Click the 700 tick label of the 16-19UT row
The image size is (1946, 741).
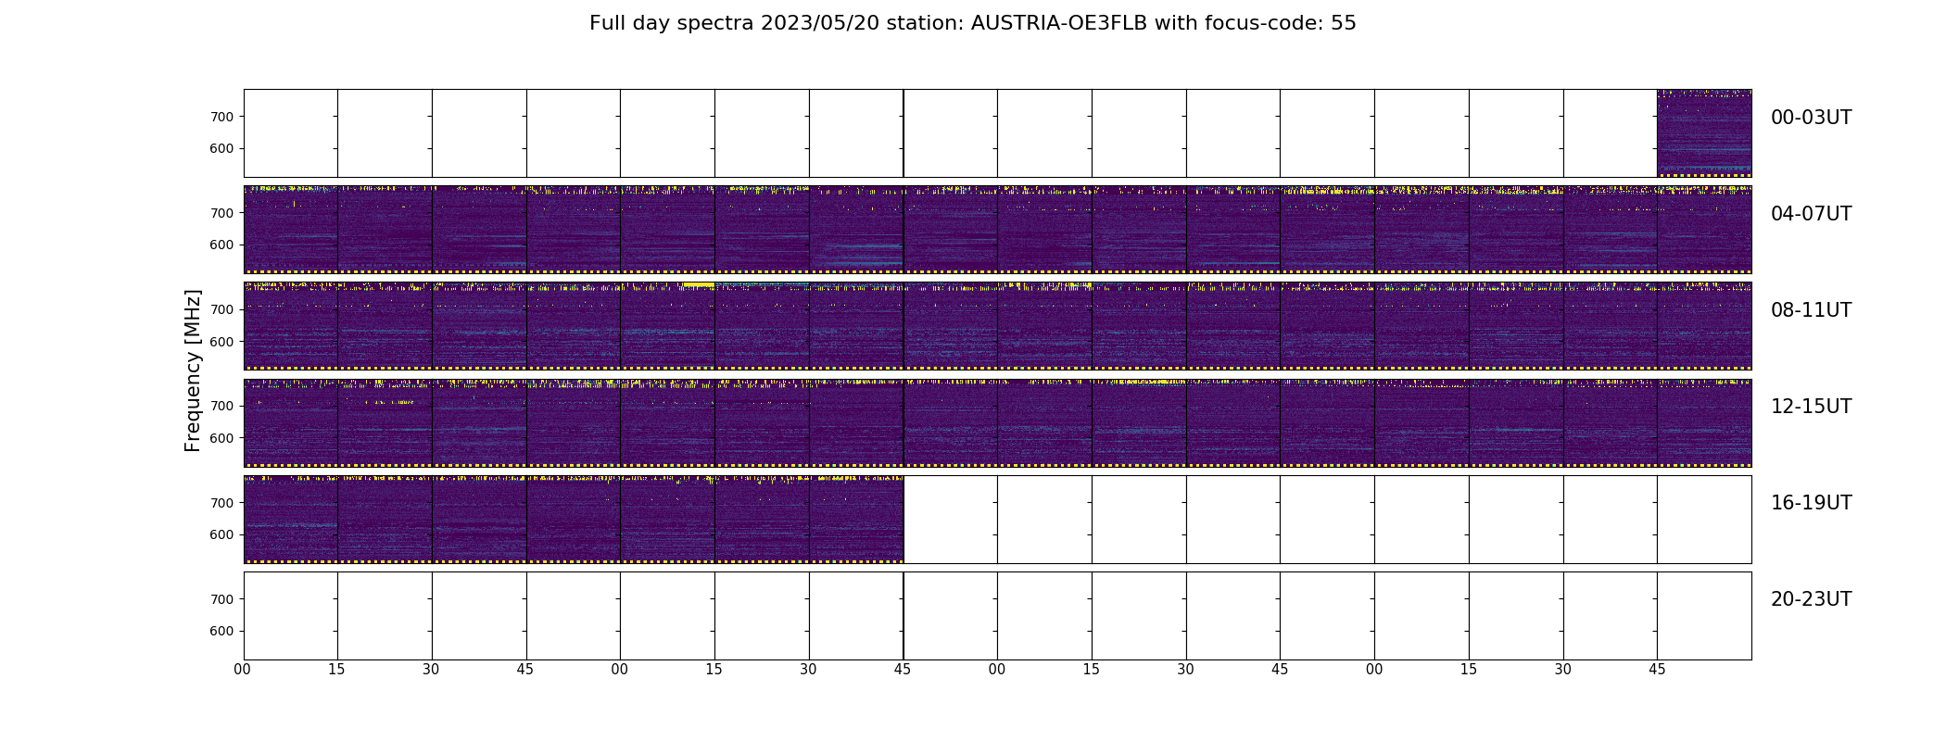[x=222, y=503]
